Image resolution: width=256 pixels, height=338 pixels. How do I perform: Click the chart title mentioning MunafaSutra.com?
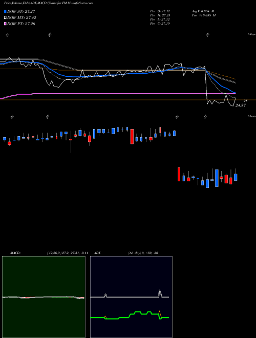(x=49, y=3)
